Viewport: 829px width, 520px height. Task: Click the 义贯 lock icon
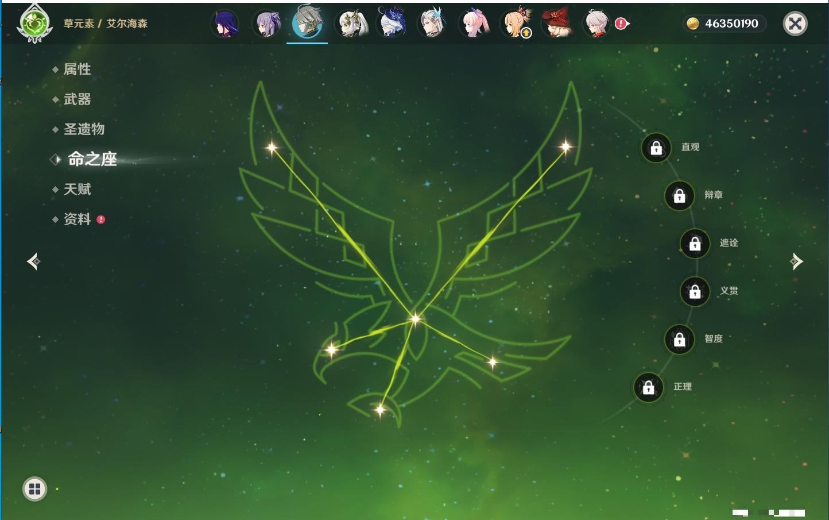pyautogui.click(x=695, y=292)
